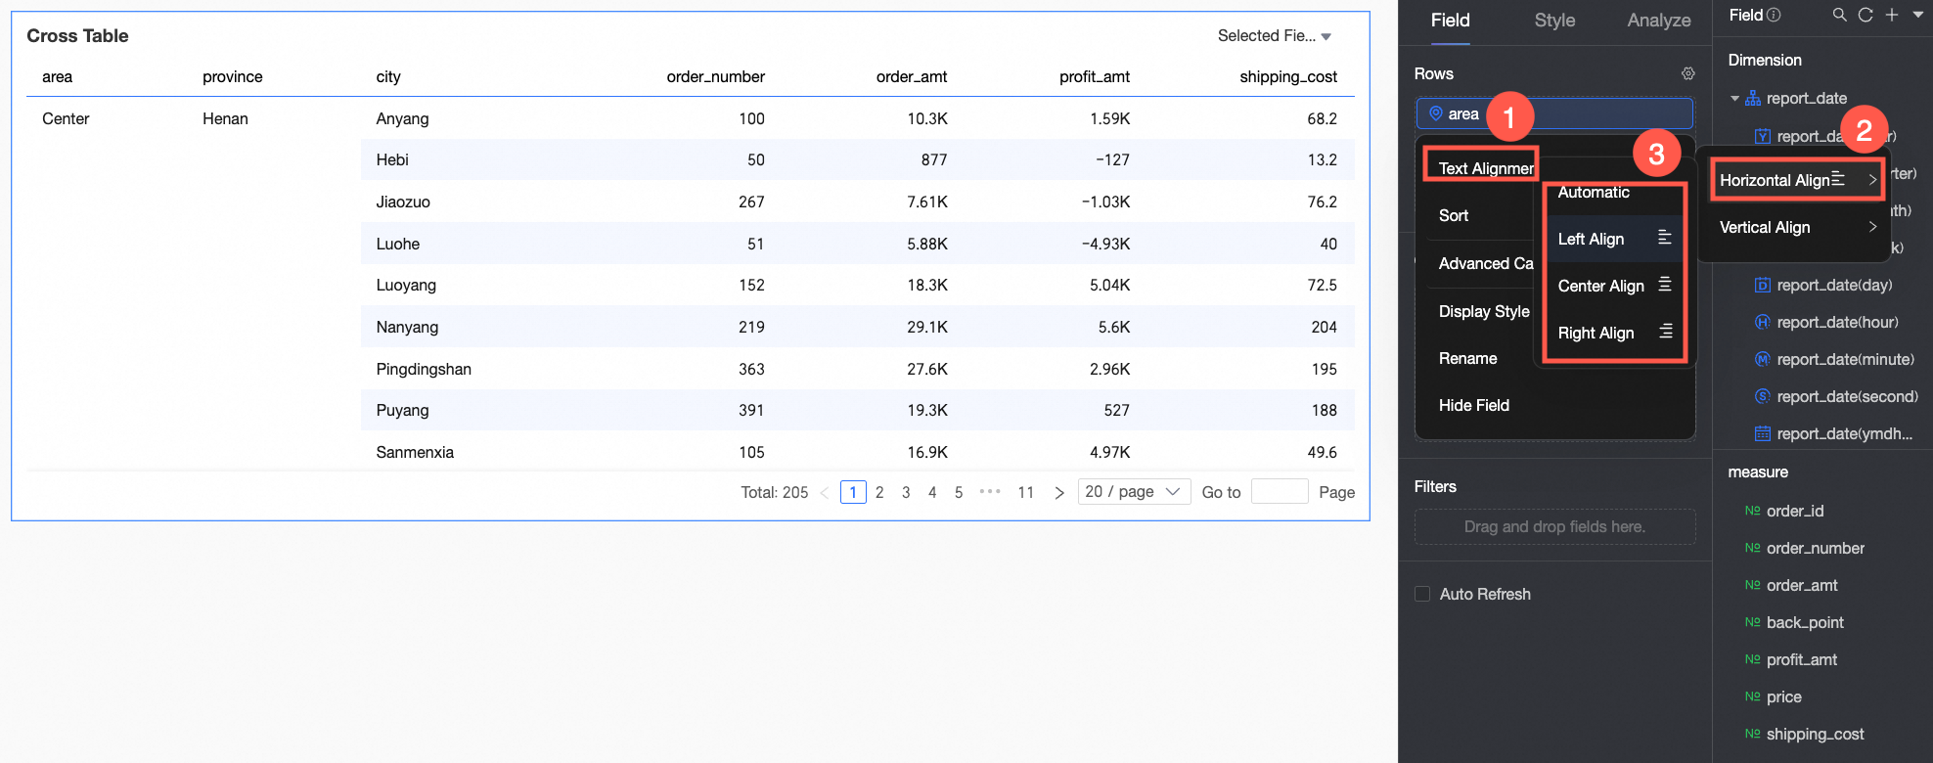Image resolution: width=1933 pixels, height=763 pixels.
Task: Click the order_id measure number icon
Action: [1752, 511]
